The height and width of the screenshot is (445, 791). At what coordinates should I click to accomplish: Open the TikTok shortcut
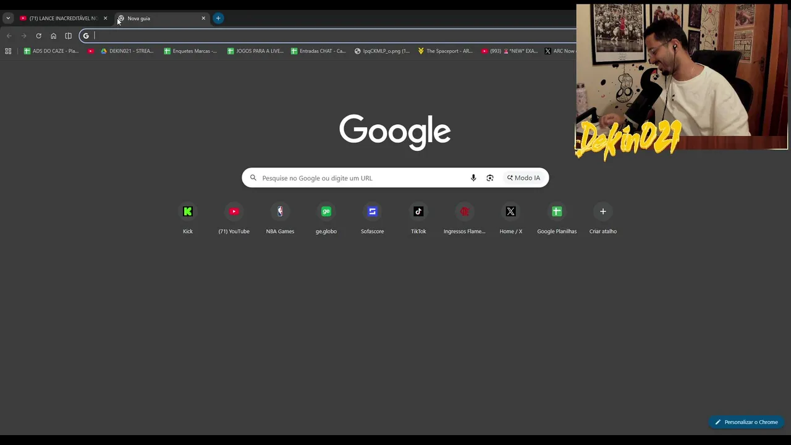418,219
